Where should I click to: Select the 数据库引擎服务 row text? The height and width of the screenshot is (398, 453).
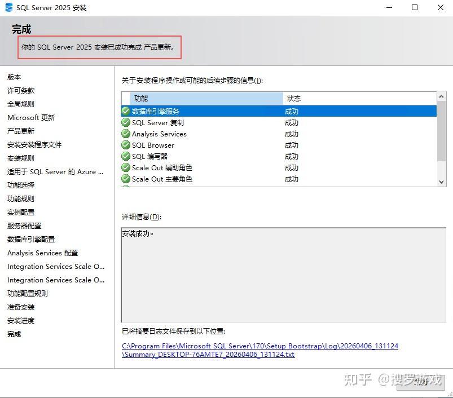click(x=156, y=112)
